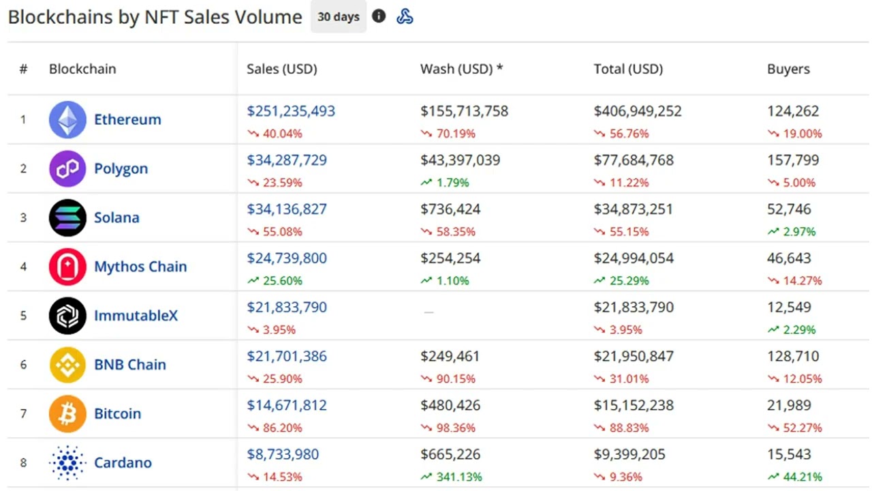Open the Ethereum blockchain link
Screen dimensions: 872x491
(127, 119)
